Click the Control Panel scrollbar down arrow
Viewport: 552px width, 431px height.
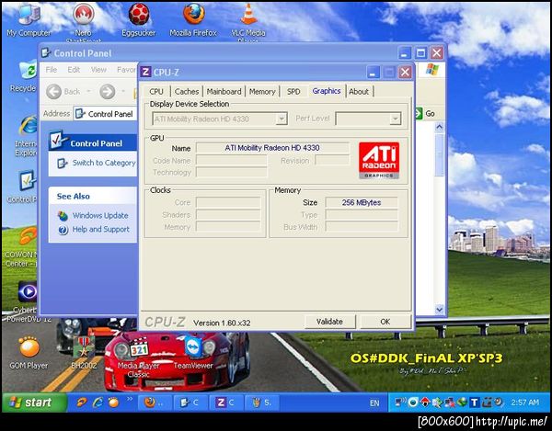pos(439,310)
